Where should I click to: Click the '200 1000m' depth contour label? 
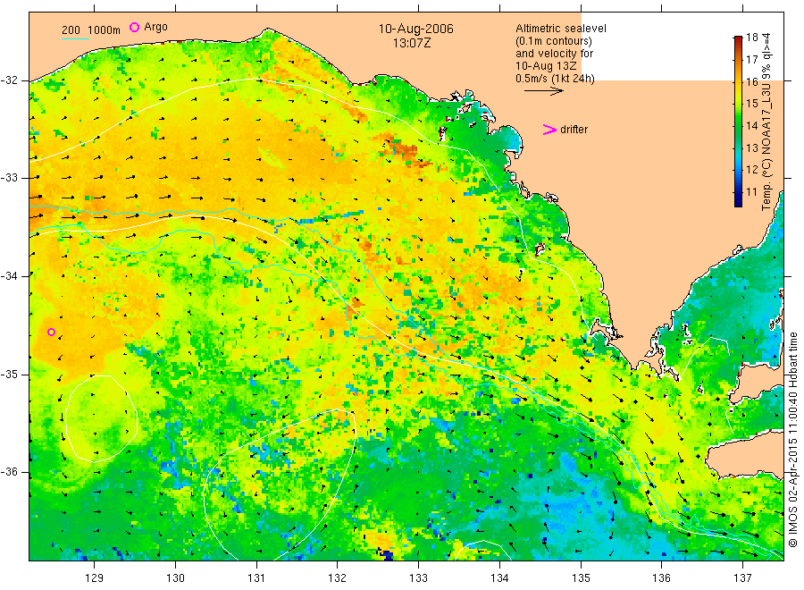point(91,30)
